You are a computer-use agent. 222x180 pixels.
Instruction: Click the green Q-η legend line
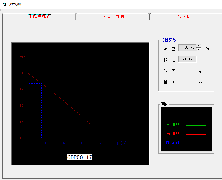[196, 125]
